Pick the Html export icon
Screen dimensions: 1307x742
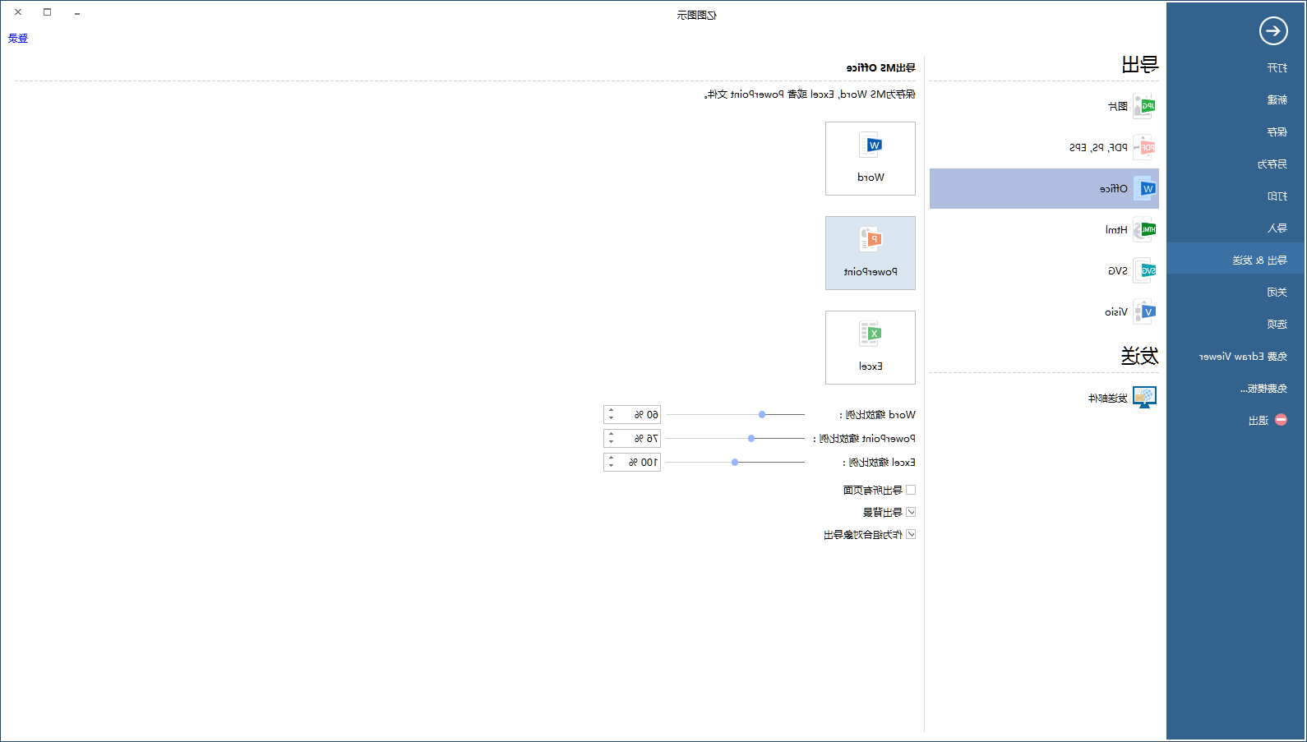pos(1144,229)
